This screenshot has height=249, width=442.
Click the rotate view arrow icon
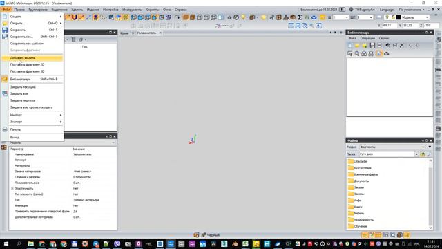tap(177, 17)
